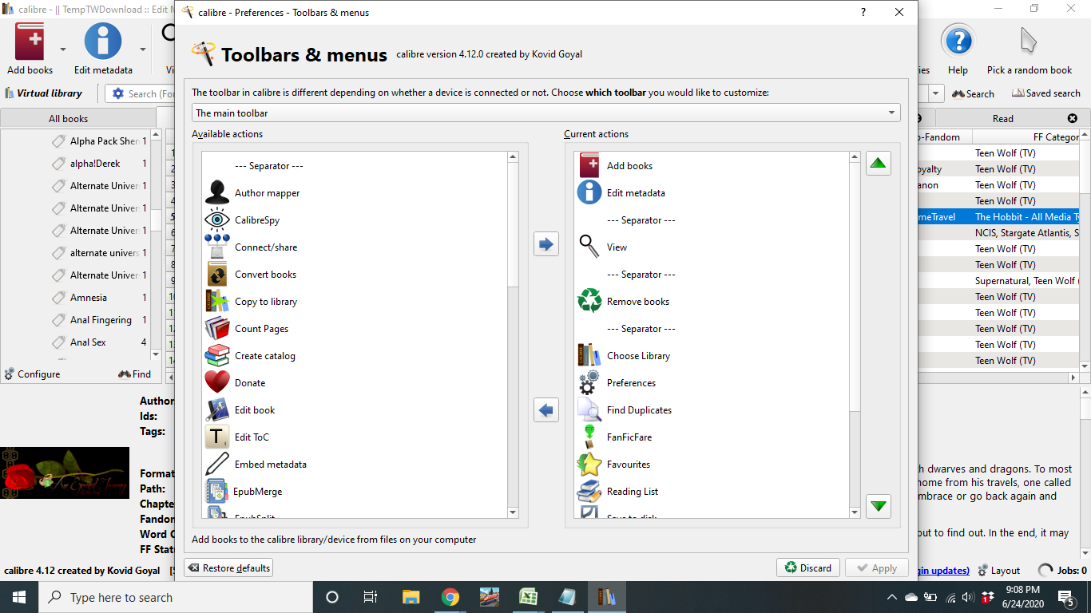Pick the Count Pages icon

pos(217,329)
